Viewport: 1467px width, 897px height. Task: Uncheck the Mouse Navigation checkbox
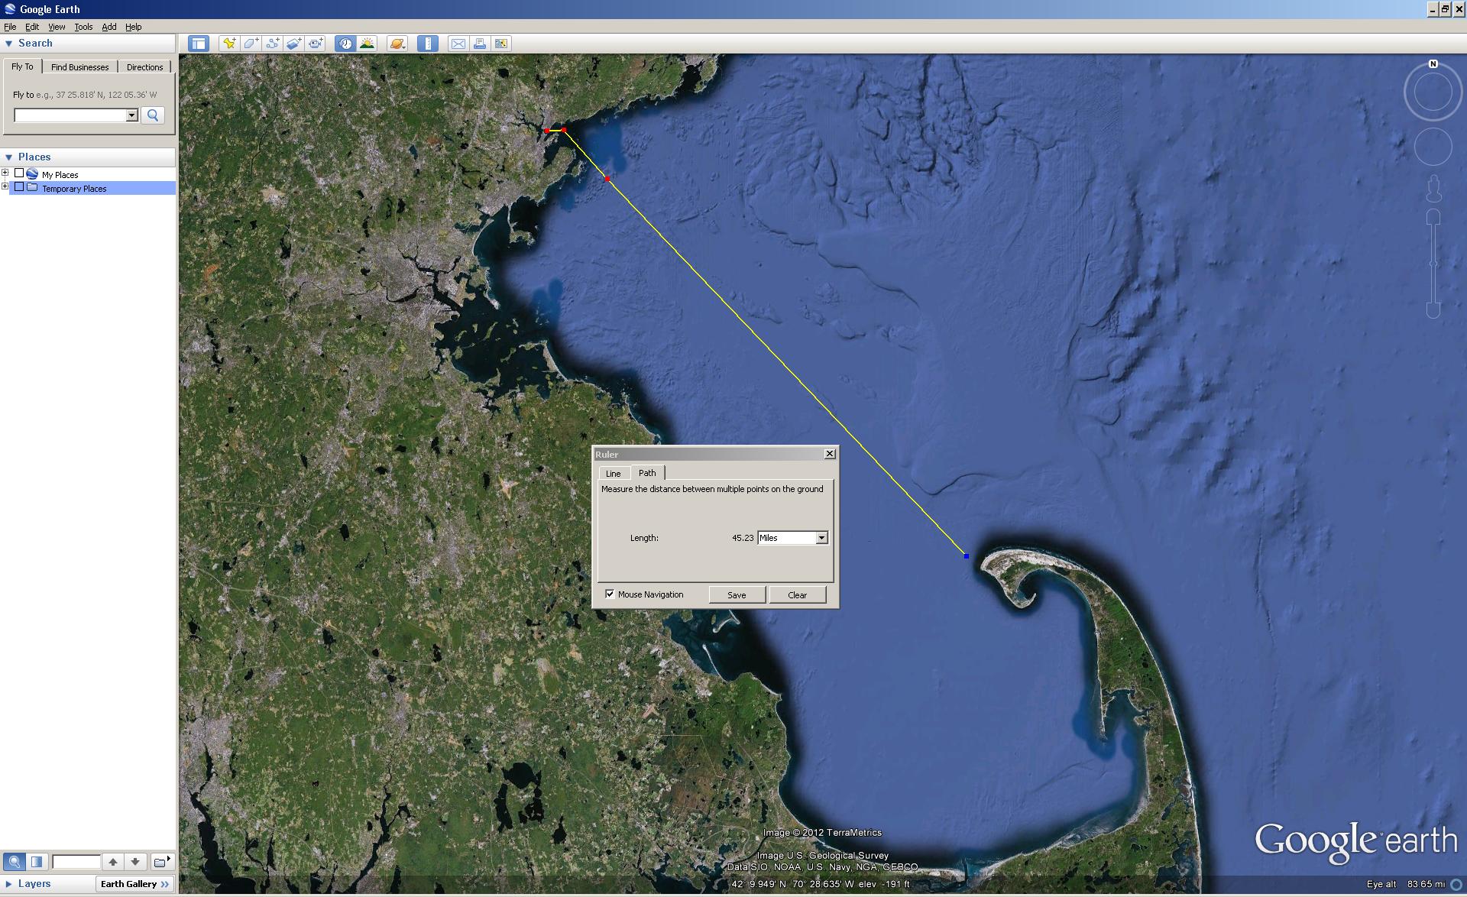coord(610,594)
